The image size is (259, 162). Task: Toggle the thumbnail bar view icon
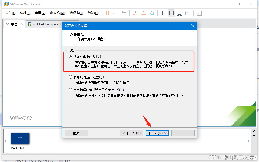click(171, 13)
